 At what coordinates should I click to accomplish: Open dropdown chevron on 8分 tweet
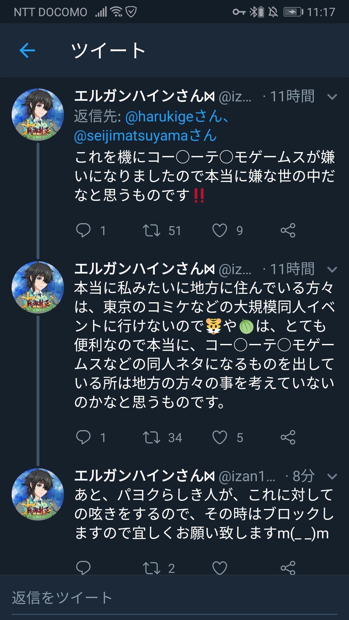point(332,476)
